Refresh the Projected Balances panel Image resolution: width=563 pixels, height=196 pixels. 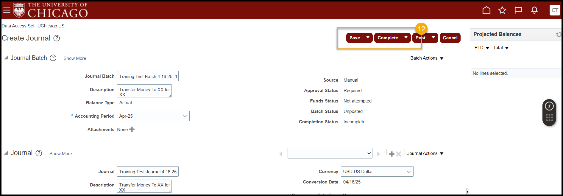coord(558,35)
